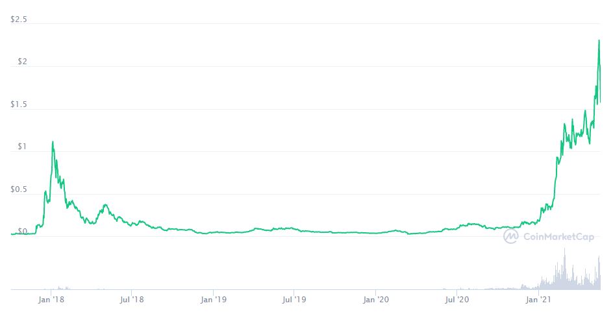
Task: Click the Jan '19 x-axis label
Action: (213, 300)
